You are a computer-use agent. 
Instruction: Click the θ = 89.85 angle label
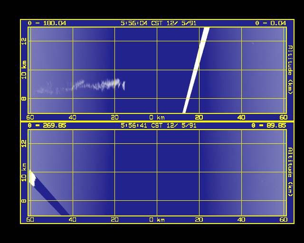(x=268, y=125)
